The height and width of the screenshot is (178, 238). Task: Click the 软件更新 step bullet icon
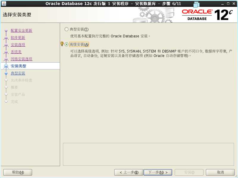click(x=6, y=38)
